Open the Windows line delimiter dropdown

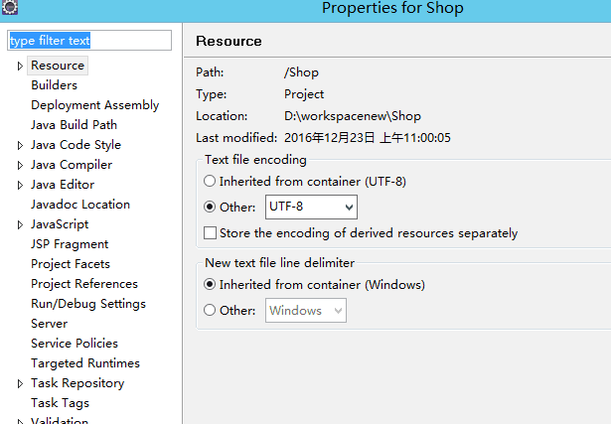[306, 311]
